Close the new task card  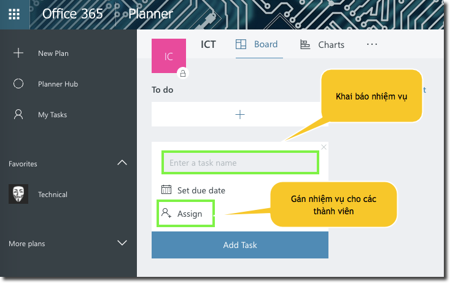(x=324, y=147)
